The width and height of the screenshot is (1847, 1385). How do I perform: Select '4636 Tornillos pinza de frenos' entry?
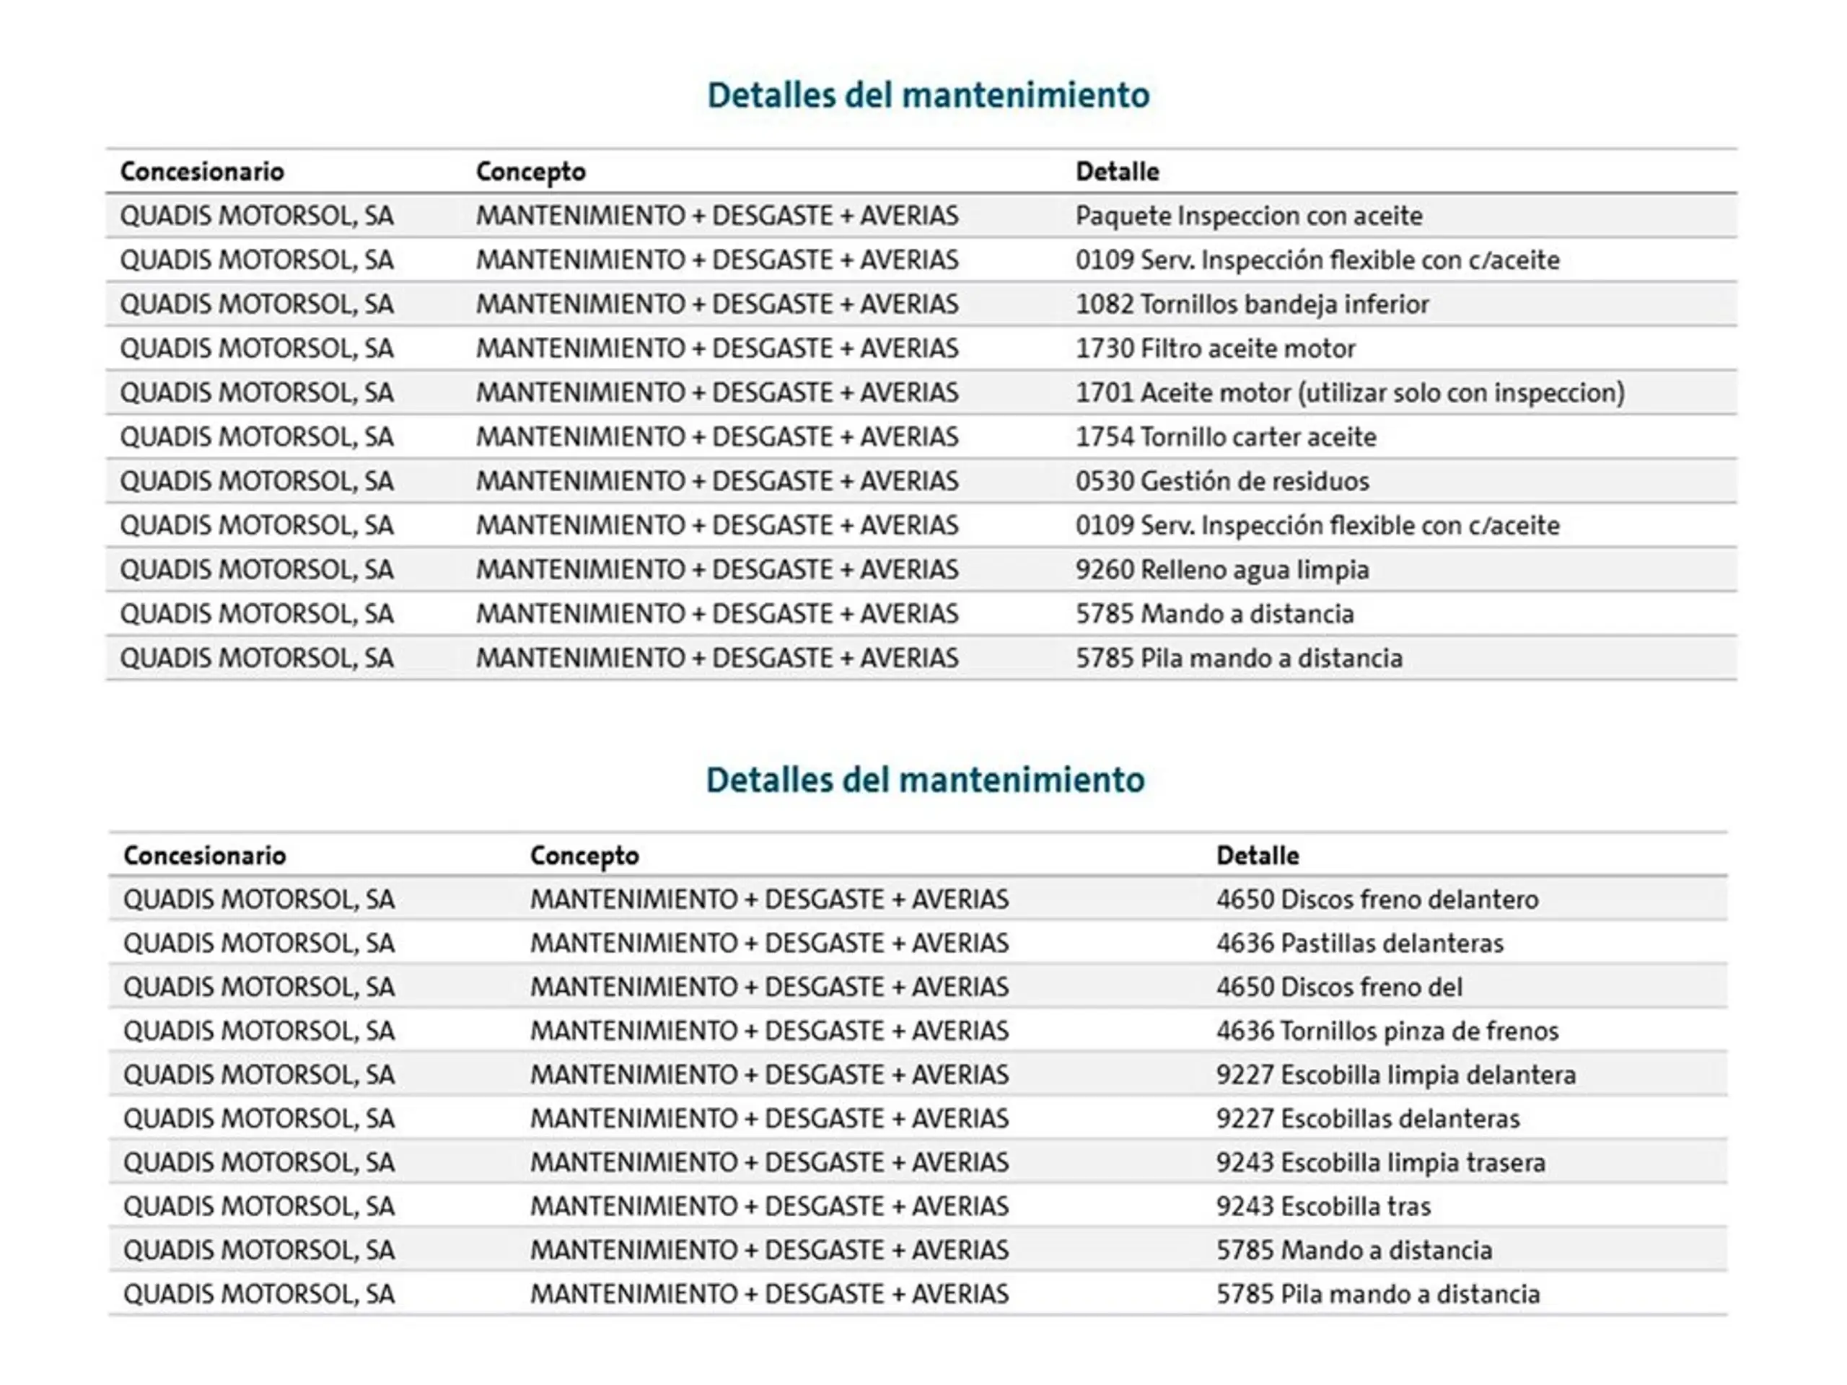click(x=1387, y=1031)
